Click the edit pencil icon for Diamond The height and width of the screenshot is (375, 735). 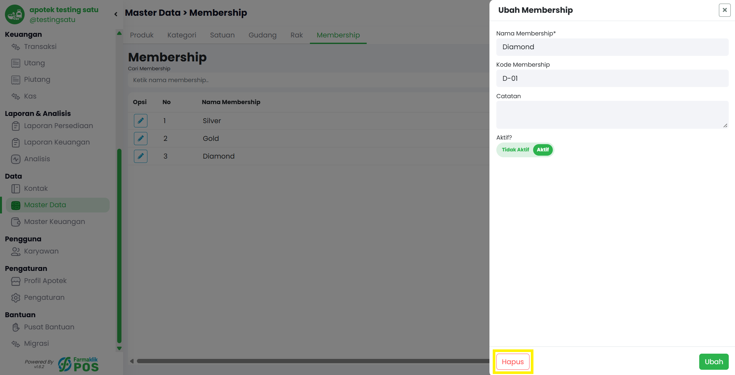pyautogui.click(x=141, y=156)
